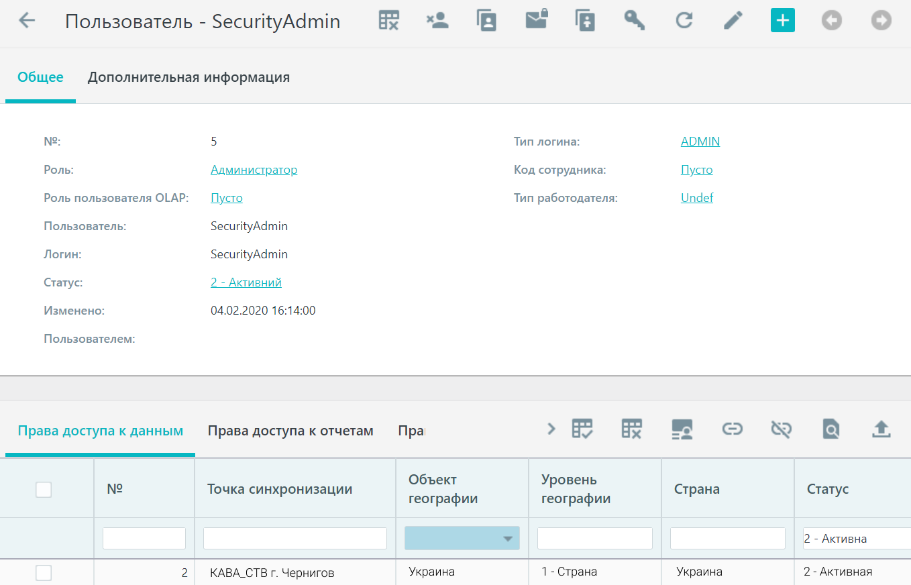Sort by Объект географии column header

(462, 489)
